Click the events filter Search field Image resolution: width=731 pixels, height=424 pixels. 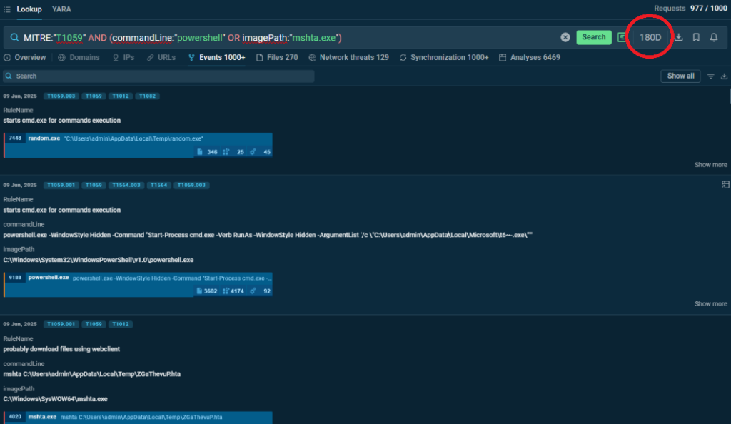coord(158,76)
